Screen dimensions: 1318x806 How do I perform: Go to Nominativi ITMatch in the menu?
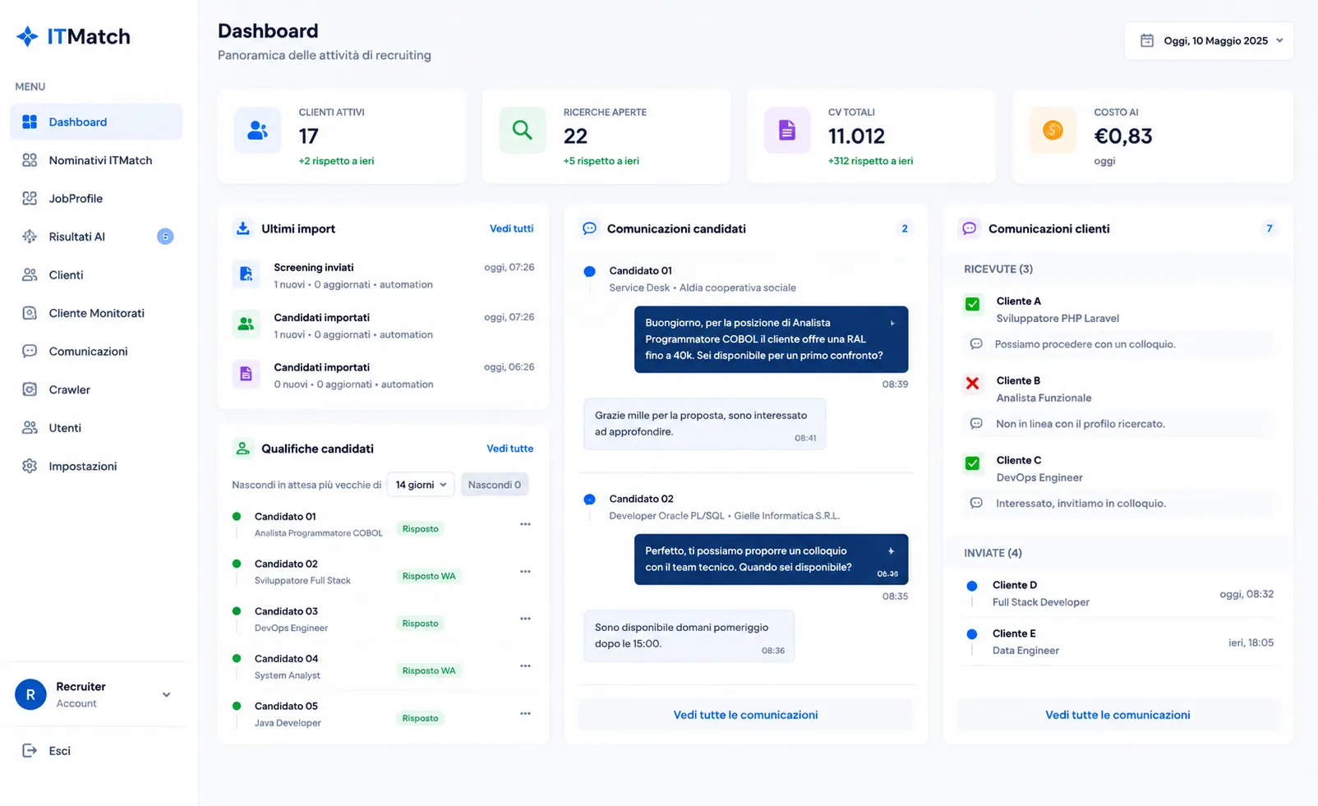(96, 160)
